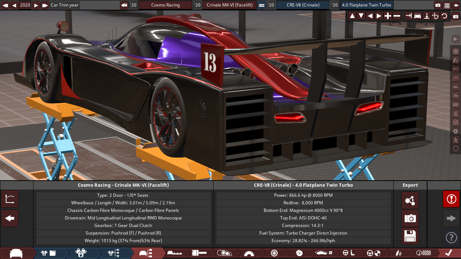Take a screenshot with the top bar camera
461x259 pixels.
[x=438, y=5]
